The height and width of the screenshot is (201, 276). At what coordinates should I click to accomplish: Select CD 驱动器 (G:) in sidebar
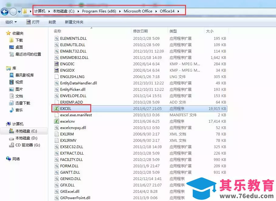[28, 145]
